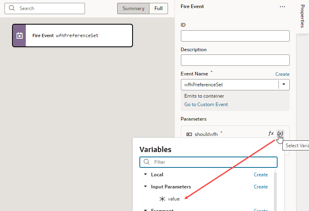
Task: Open the Fire Event options menu (three dots)
Action: pyautogui.click(x=282, y=7)
